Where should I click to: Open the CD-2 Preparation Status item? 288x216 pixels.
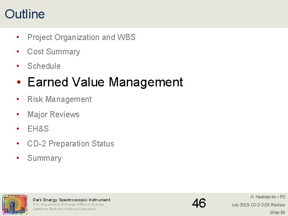tap(71, 144)
